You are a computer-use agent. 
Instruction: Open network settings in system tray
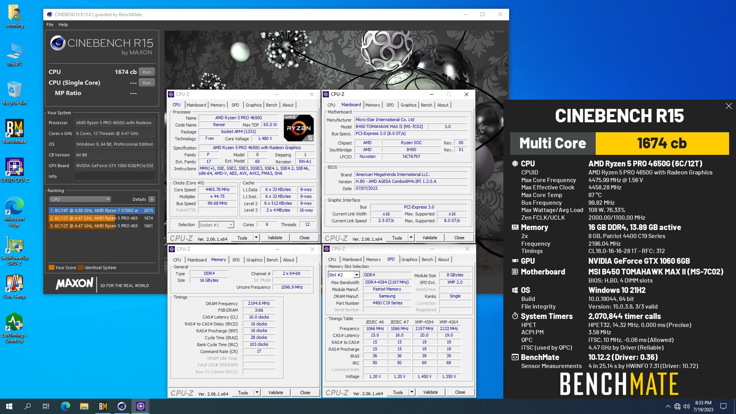pos(677,406)
